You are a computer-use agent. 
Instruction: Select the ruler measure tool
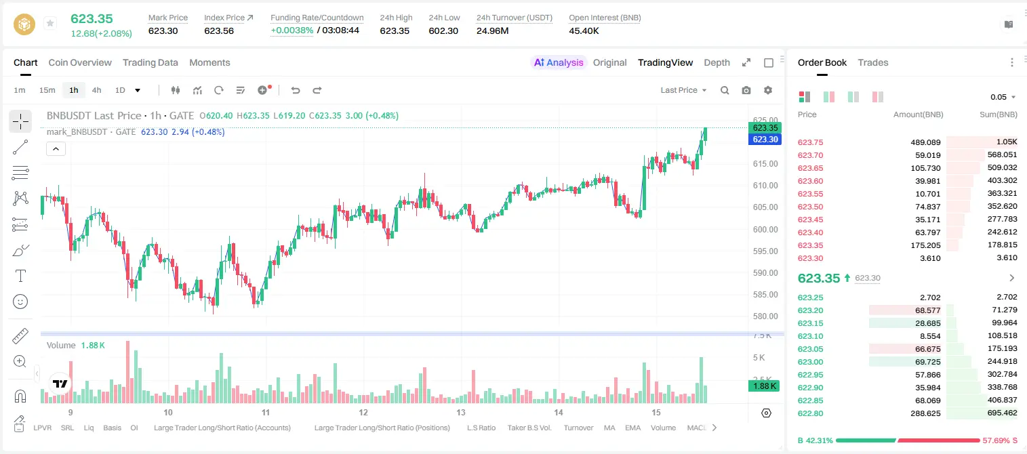point(20,336)
